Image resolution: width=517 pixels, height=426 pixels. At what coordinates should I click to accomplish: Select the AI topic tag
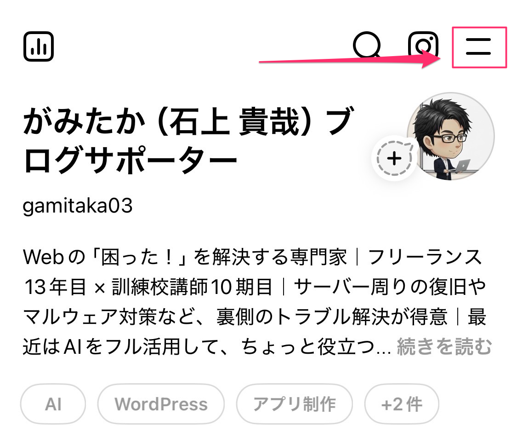click(x=53, y=404)
